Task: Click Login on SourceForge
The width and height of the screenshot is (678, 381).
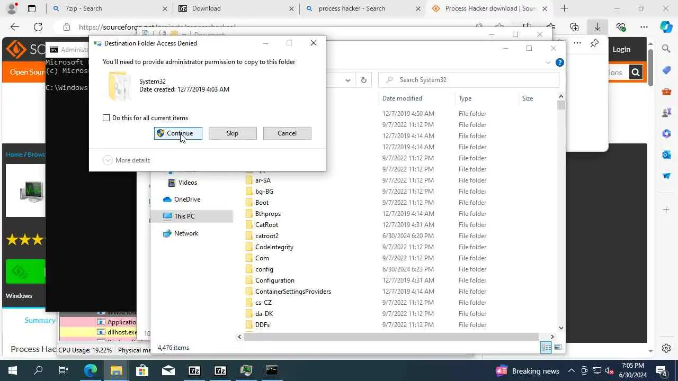Action: tap(621, 49)
